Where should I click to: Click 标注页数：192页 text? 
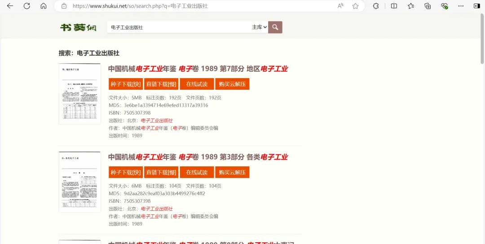[x=163, y=98]
